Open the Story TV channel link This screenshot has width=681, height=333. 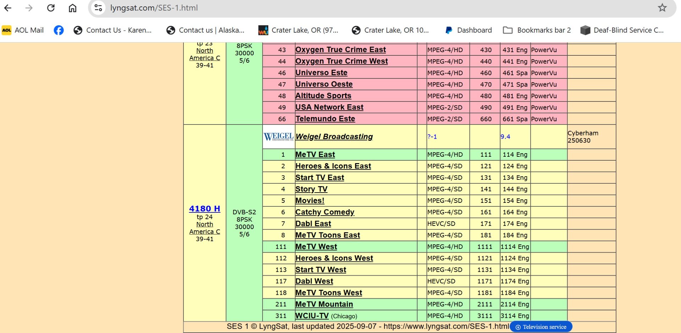coord(311,189)
